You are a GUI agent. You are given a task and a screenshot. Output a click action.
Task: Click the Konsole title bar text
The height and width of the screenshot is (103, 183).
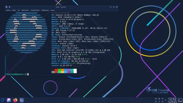point(60,7)
